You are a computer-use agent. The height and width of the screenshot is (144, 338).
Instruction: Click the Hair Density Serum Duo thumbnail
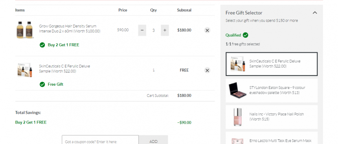[x=25, y=30]
